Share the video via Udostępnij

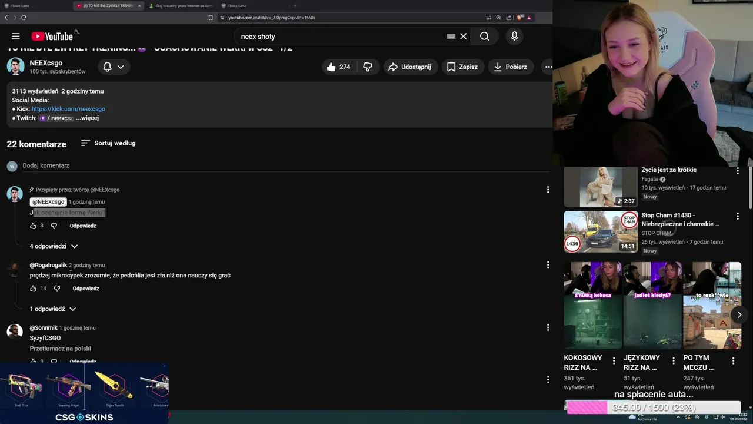tap(409, 67)
